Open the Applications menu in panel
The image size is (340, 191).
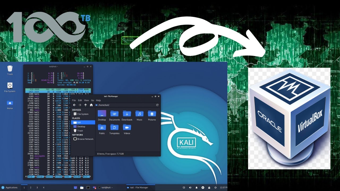pos(10,188)
